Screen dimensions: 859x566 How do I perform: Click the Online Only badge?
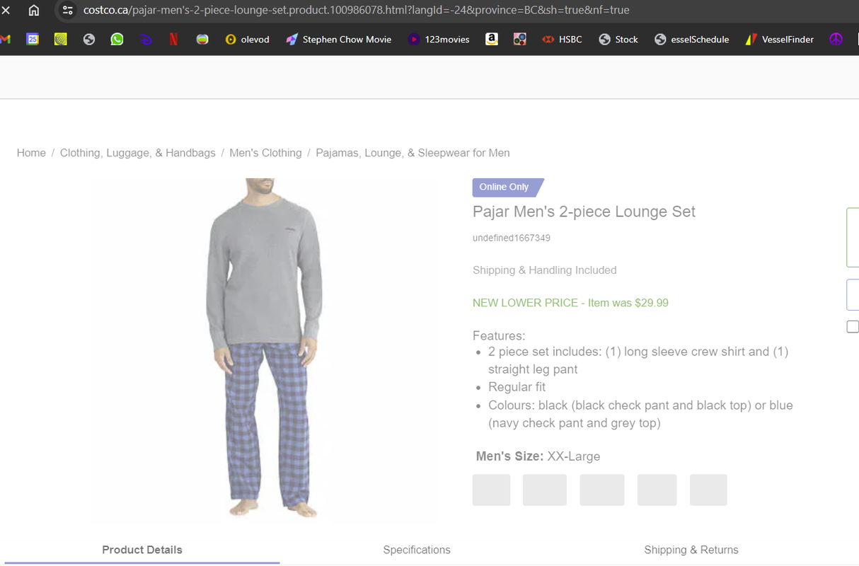coord(507,187)
